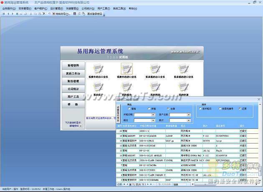Click the 新增资料 sidebar button
This screenshot has width=263, height=192.
pos(73,66)
